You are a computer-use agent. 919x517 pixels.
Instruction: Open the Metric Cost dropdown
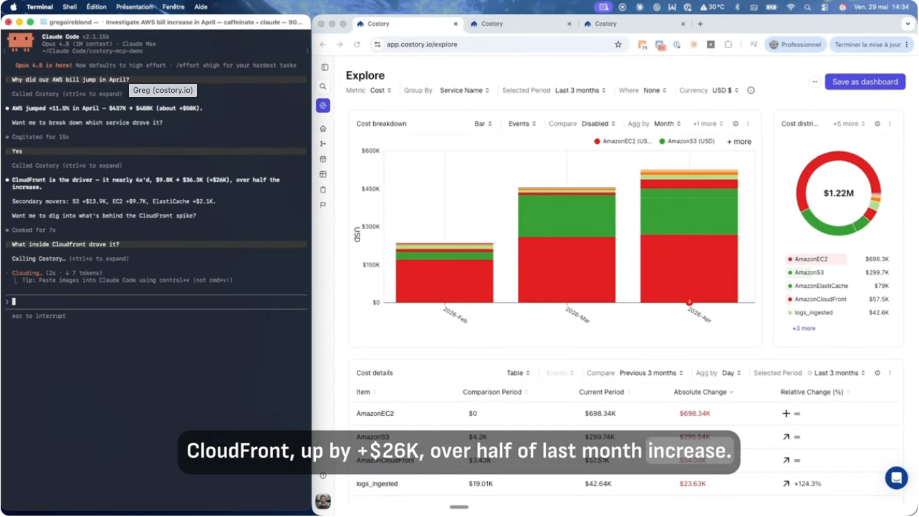[381, 90]
